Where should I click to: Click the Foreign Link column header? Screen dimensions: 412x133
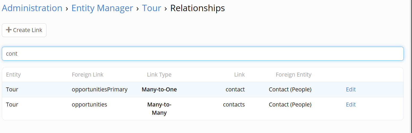87,75
